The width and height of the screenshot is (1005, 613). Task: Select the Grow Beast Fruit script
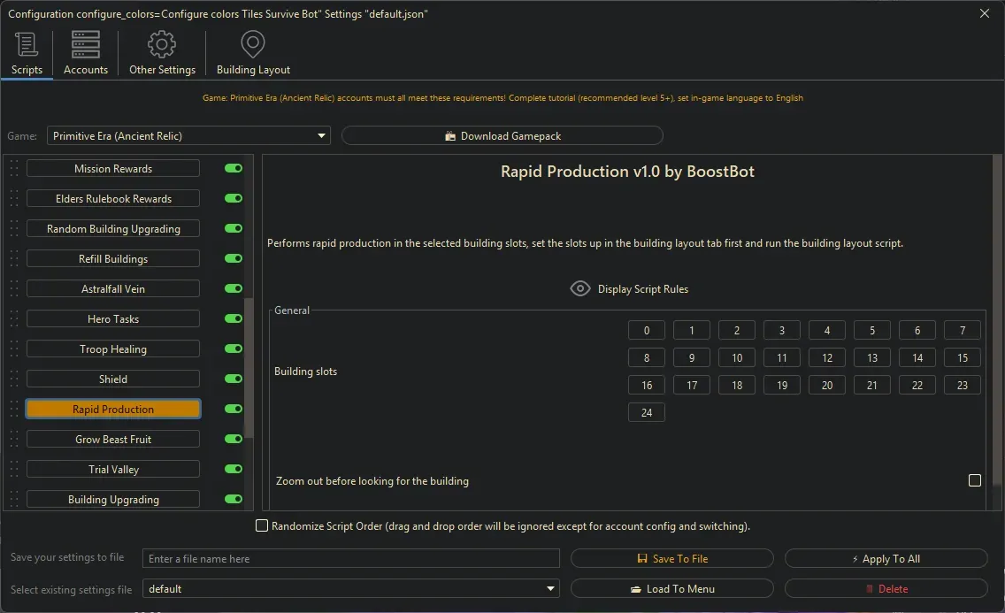[112, 439]
